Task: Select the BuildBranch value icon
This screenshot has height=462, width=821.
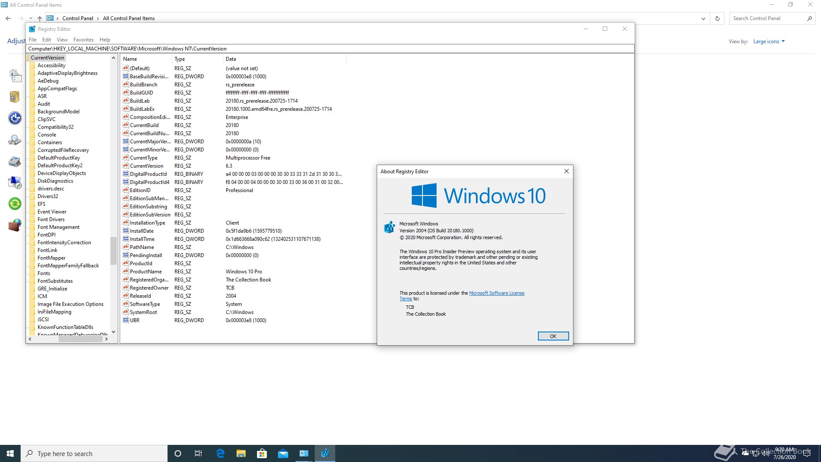Action: [126, 84]
